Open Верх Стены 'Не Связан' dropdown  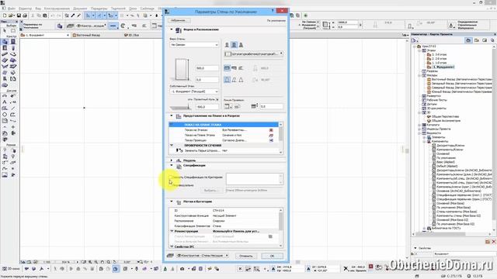tap(194, 45)
